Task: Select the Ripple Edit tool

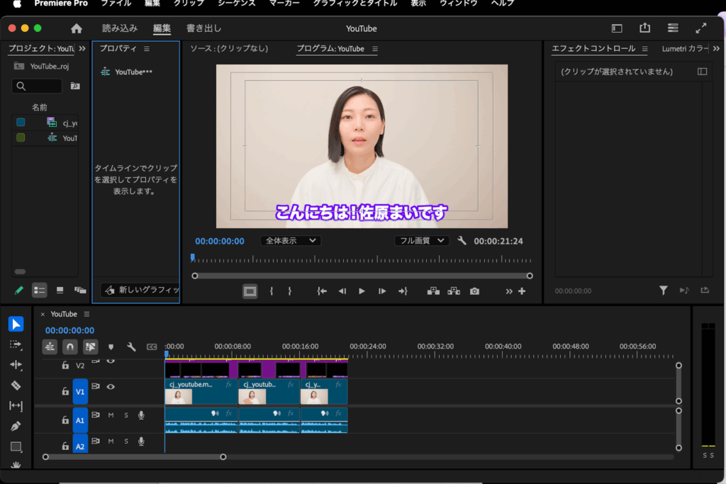Action: (16, 365)
